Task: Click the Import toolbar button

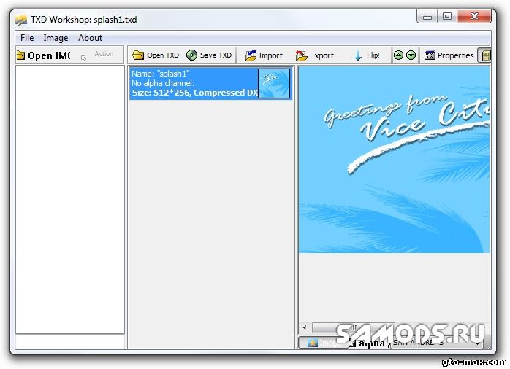Action: pyautogui.click(x=264, y=55)
